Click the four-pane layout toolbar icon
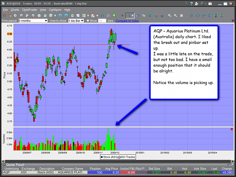 (84, 15)
